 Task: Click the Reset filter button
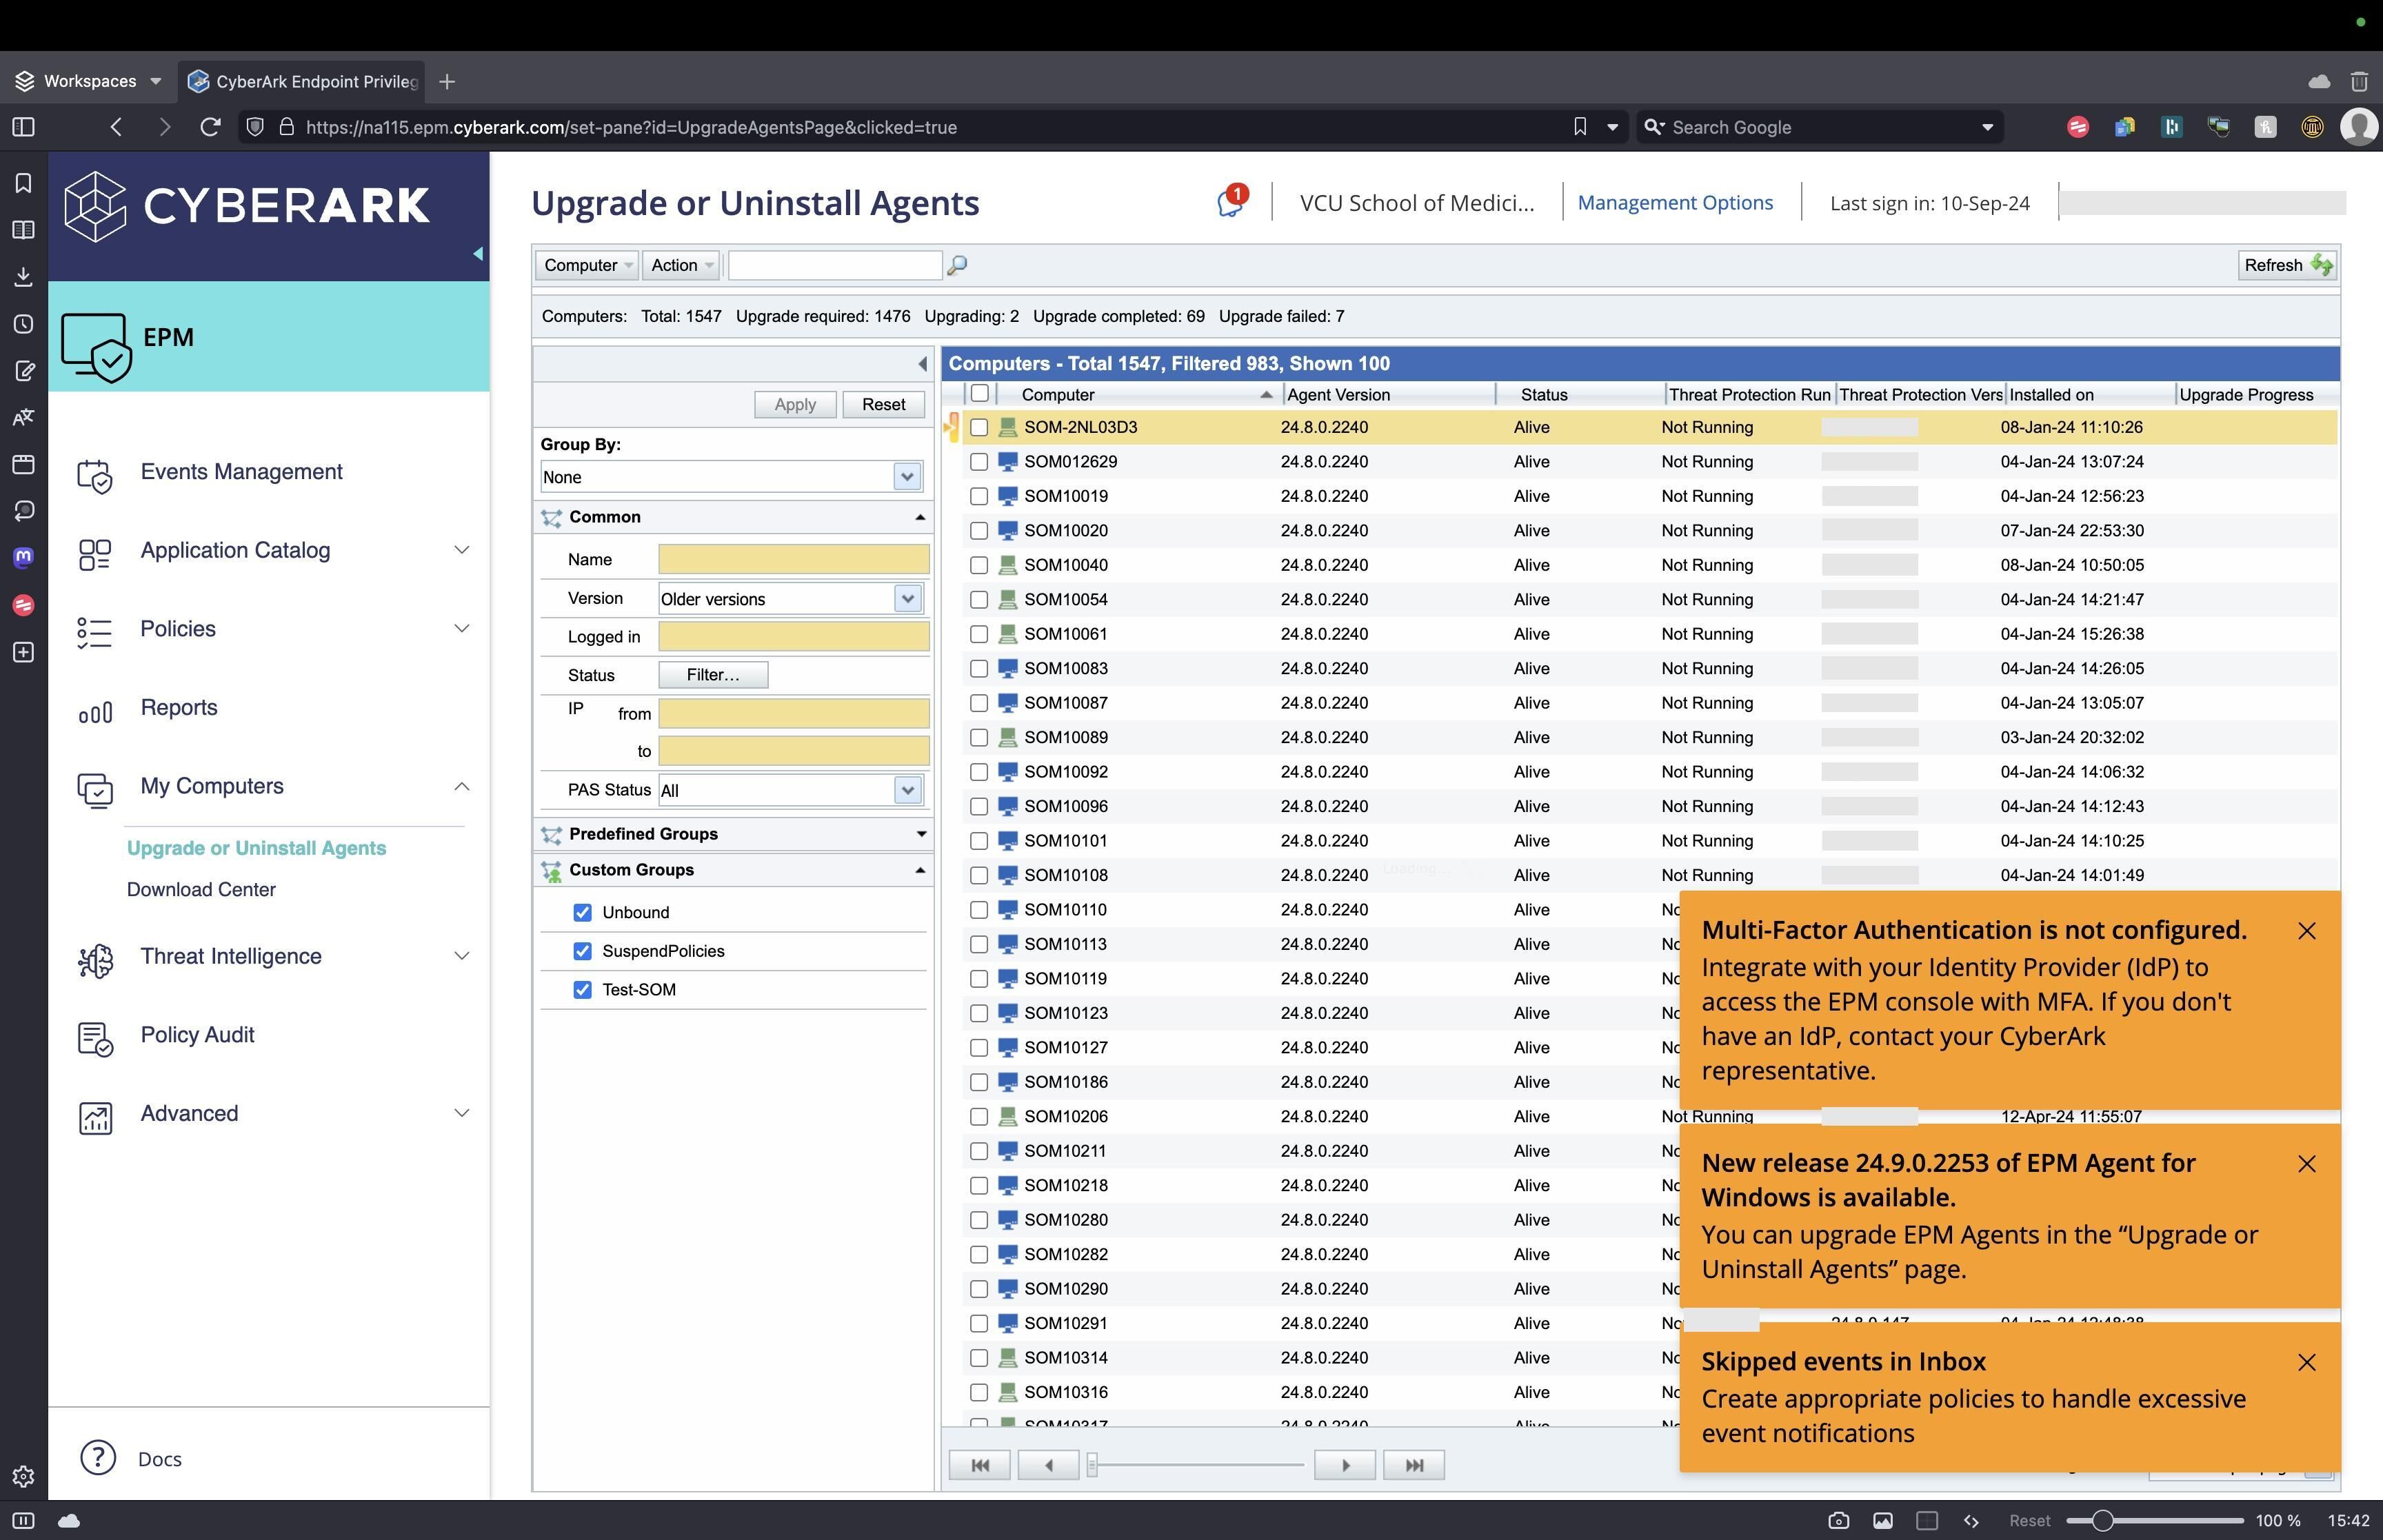pyautogui.click(x=883, y=404)
